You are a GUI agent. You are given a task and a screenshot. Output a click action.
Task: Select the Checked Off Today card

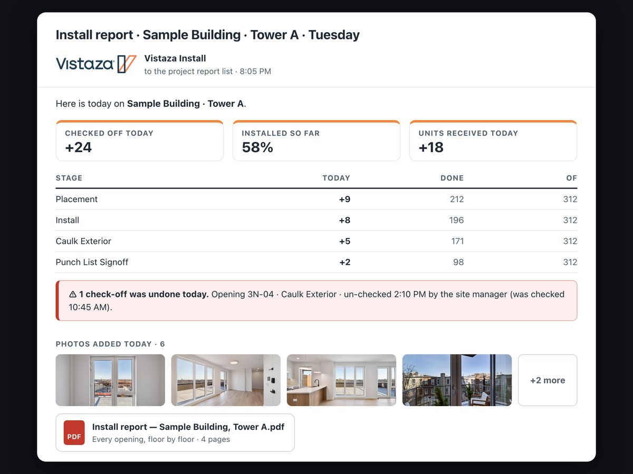pyautogui.click(x=140, y=141)
